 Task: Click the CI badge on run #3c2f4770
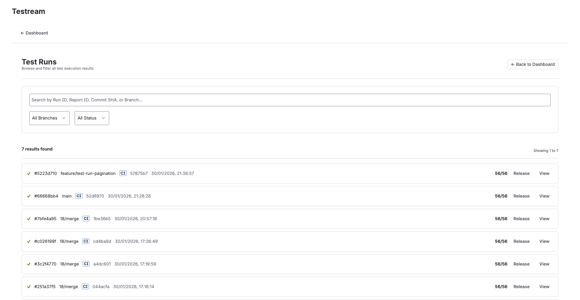point(86,264)
